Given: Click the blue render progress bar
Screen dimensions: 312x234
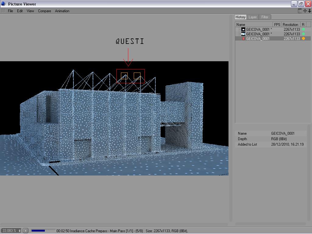Looking at the screenshot, I should point(43,231).
